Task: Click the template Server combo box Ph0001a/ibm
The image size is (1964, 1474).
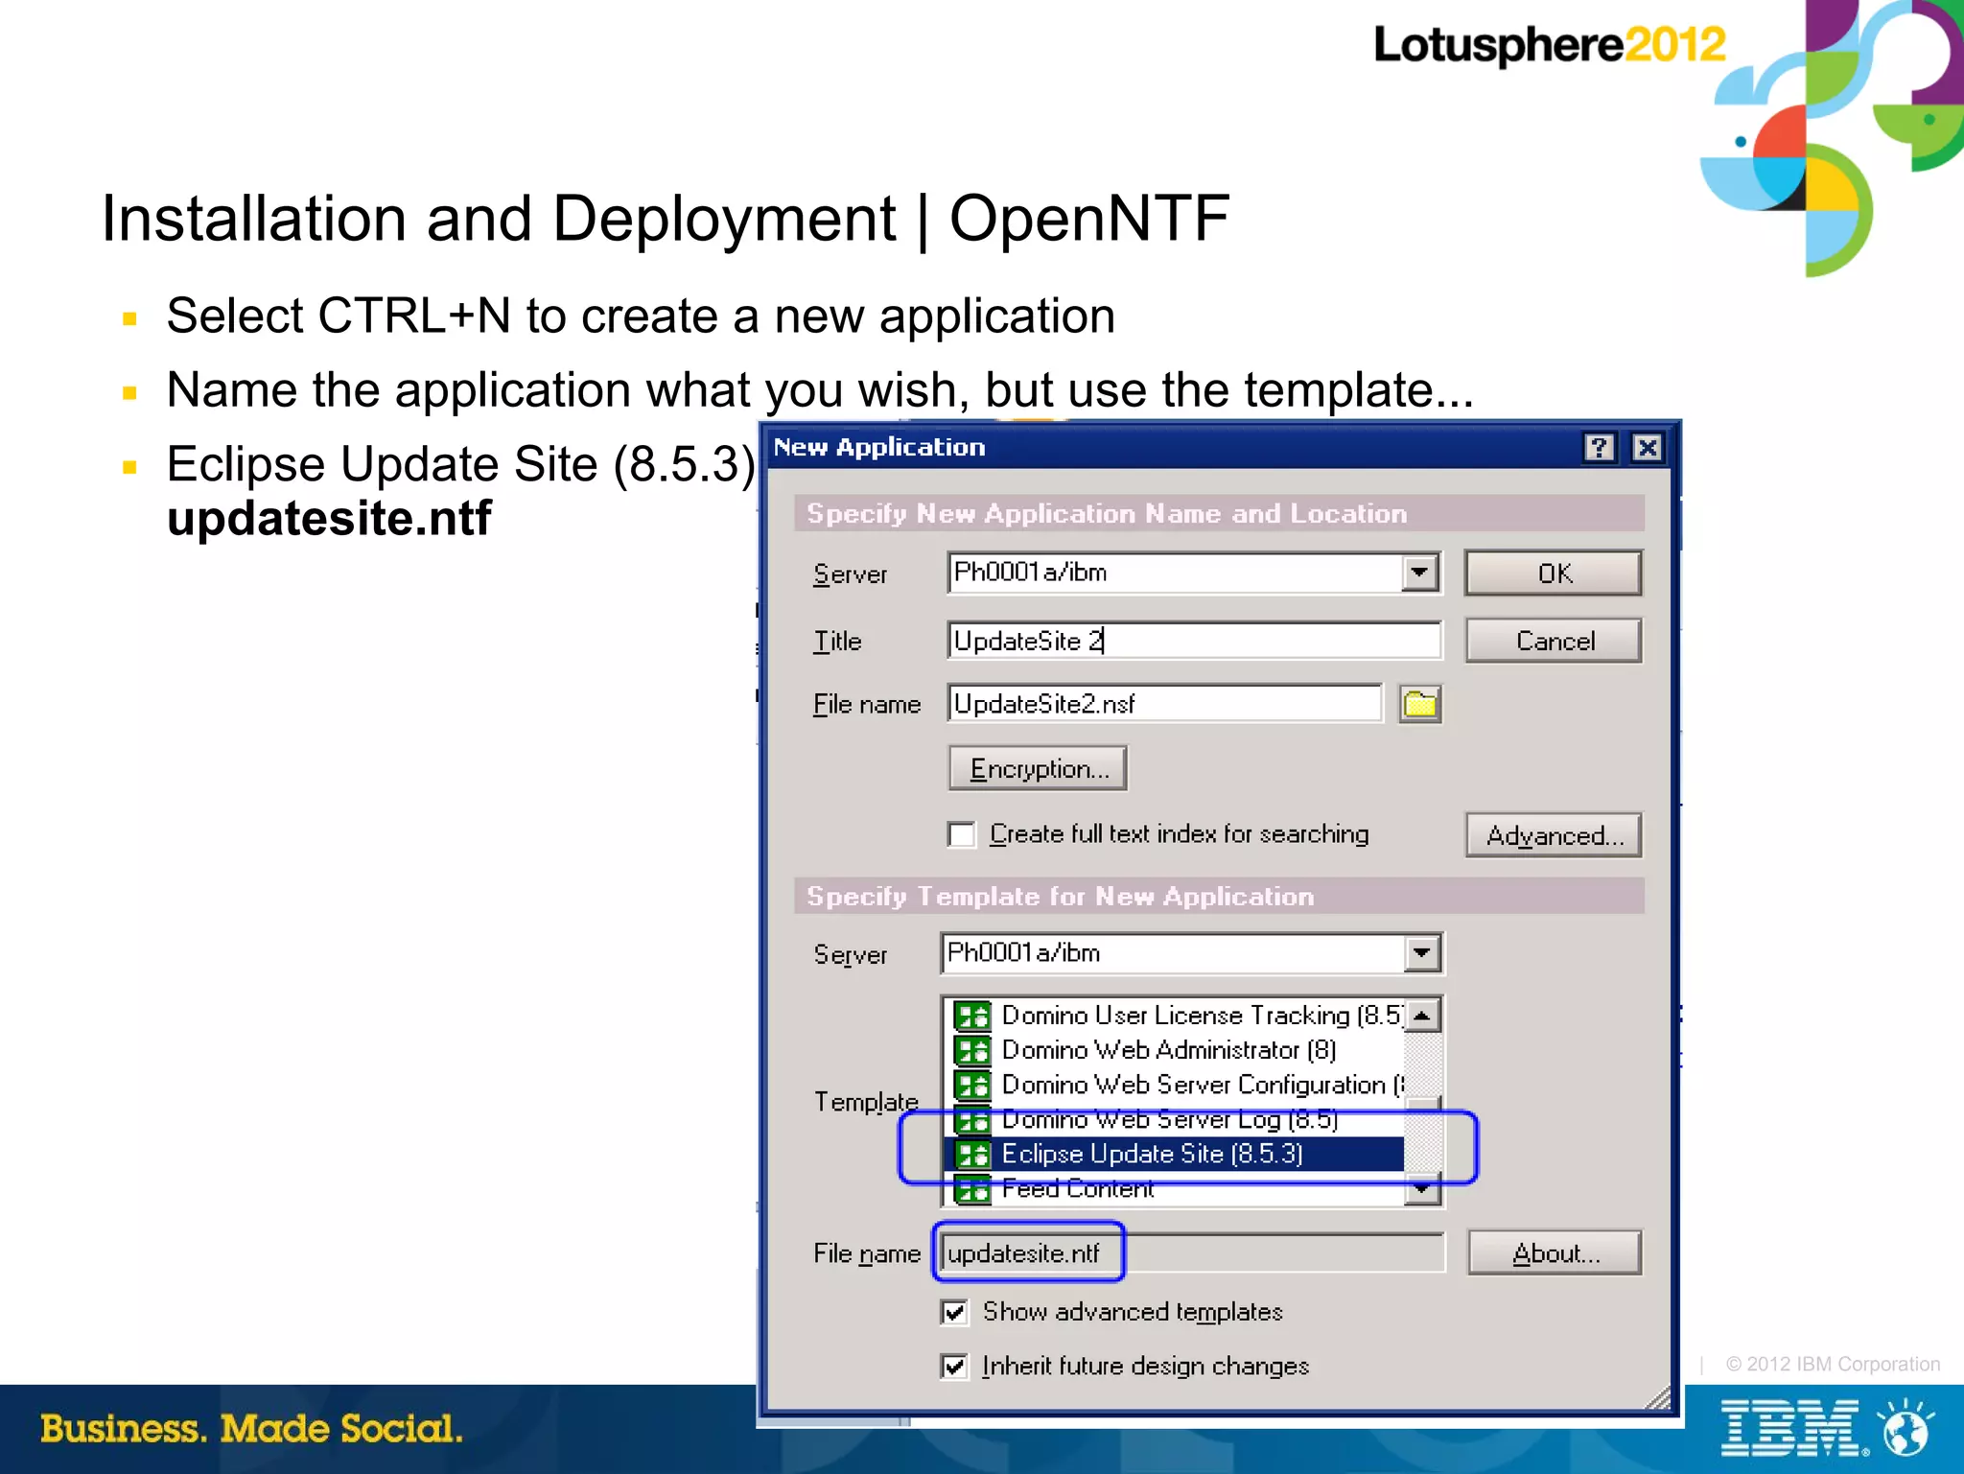Action: (x=1193, y=953)
